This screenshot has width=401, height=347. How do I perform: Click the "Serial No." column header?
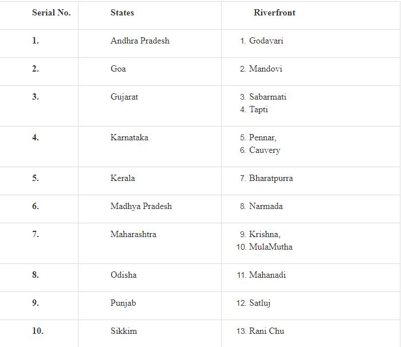coord(51,13)
